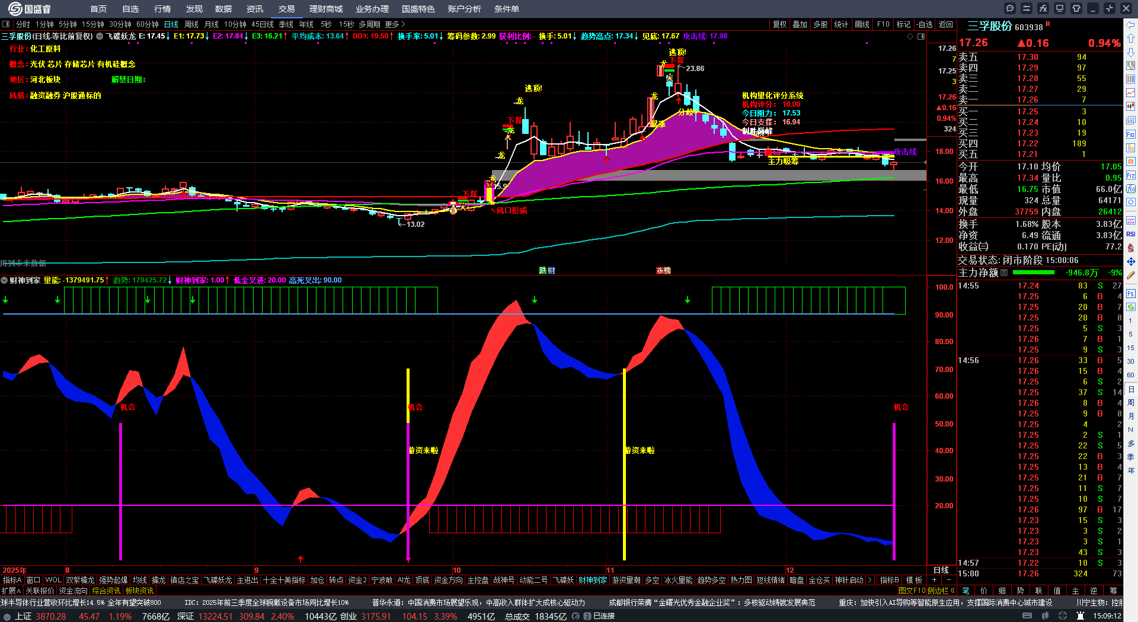Open the 指标A indicator group menu
Image resolution: width=1138 pixels, height=622 pixels.
12,580
